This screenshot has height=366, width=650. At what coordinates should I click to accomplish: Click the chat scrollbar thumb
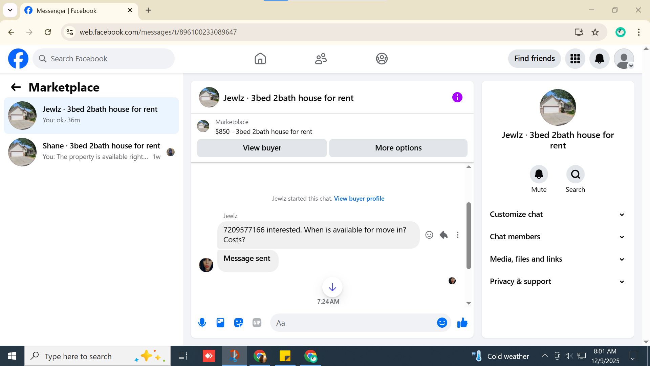click(469, 236)
